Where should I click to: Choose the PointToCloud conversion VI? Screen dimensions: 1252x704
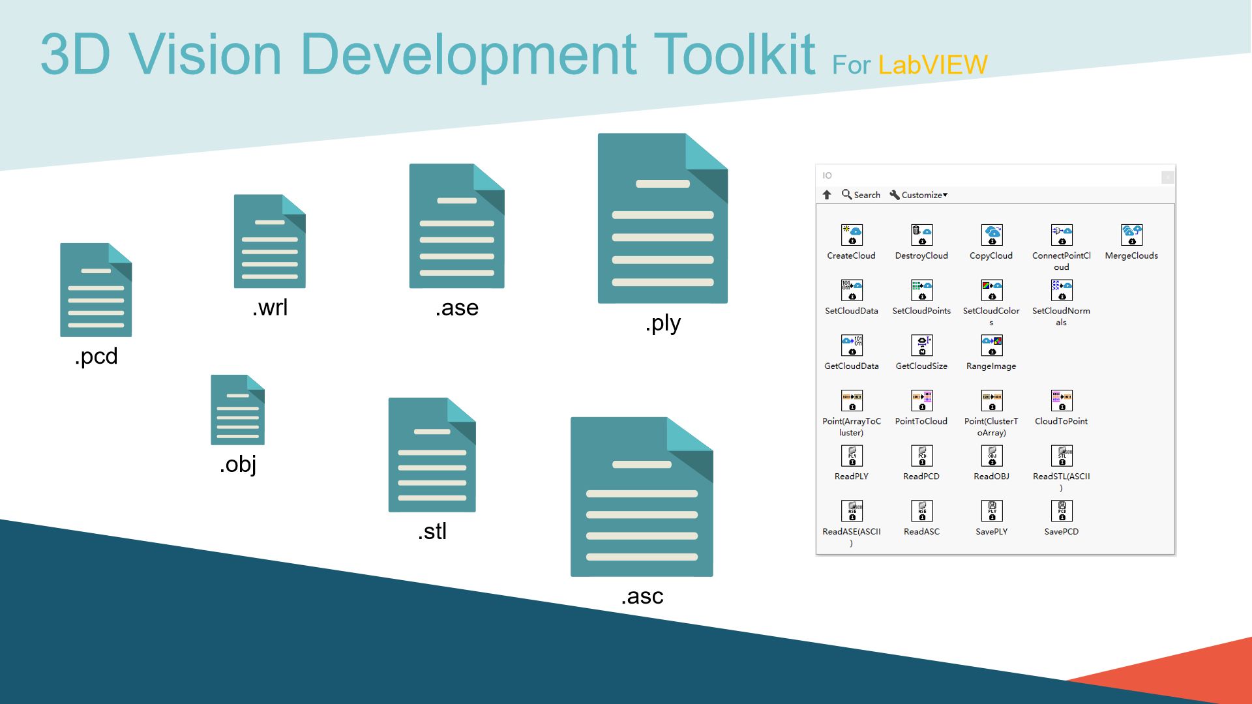click(921, 401)
